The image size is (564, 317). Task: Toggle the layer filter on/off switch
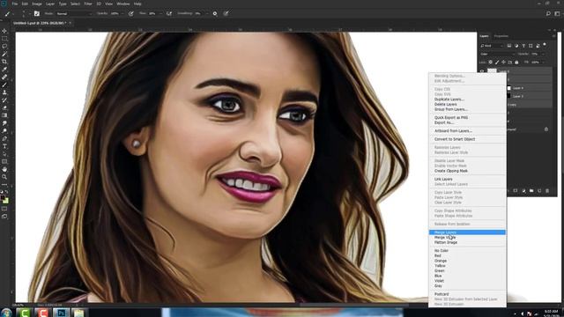pos(545,45)
